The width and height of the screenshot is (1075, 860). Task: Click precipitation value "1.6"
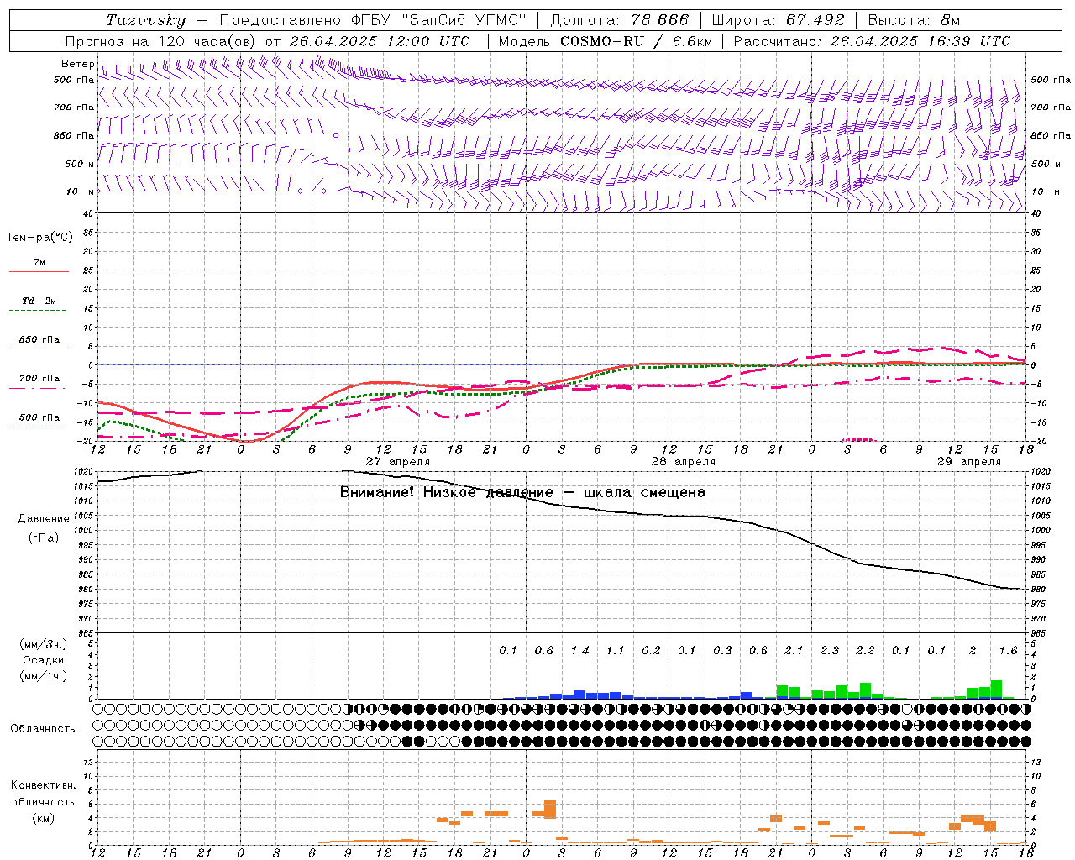(1008, 650)
